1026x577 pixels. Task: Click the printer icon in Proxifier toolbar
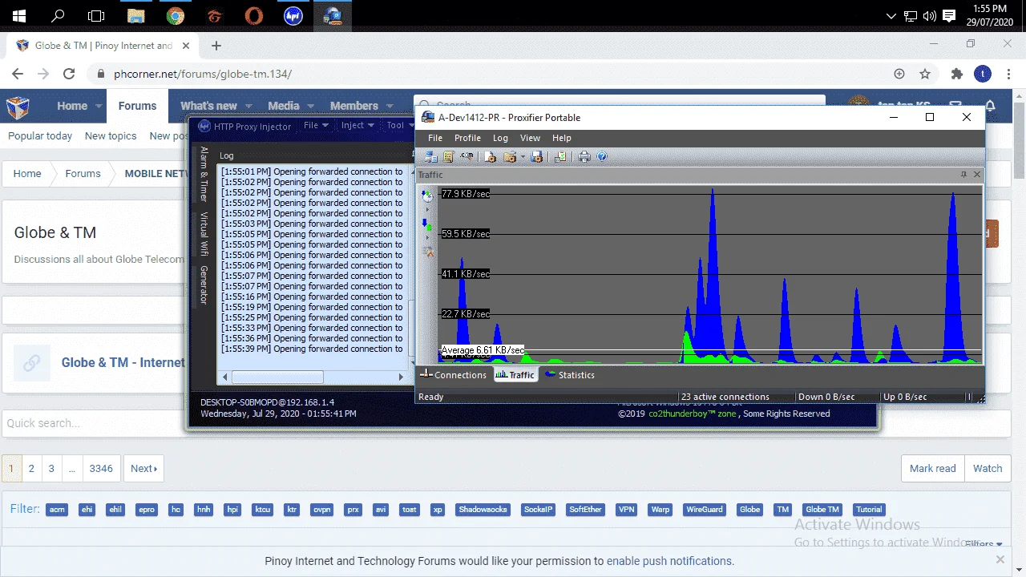584,156
